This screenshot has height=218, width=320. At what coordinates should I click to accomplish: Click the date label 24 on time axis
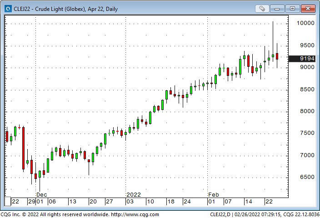[x=187, y=202]
